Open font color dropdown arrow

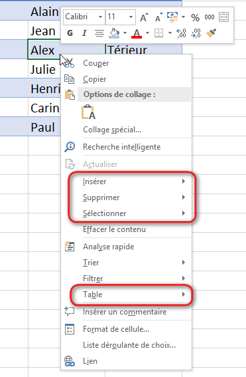click(147, 33)
